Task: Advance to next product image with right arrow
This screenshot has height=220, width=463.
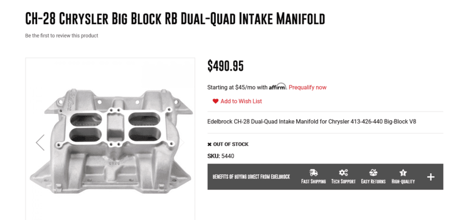Action: (182, 143)
